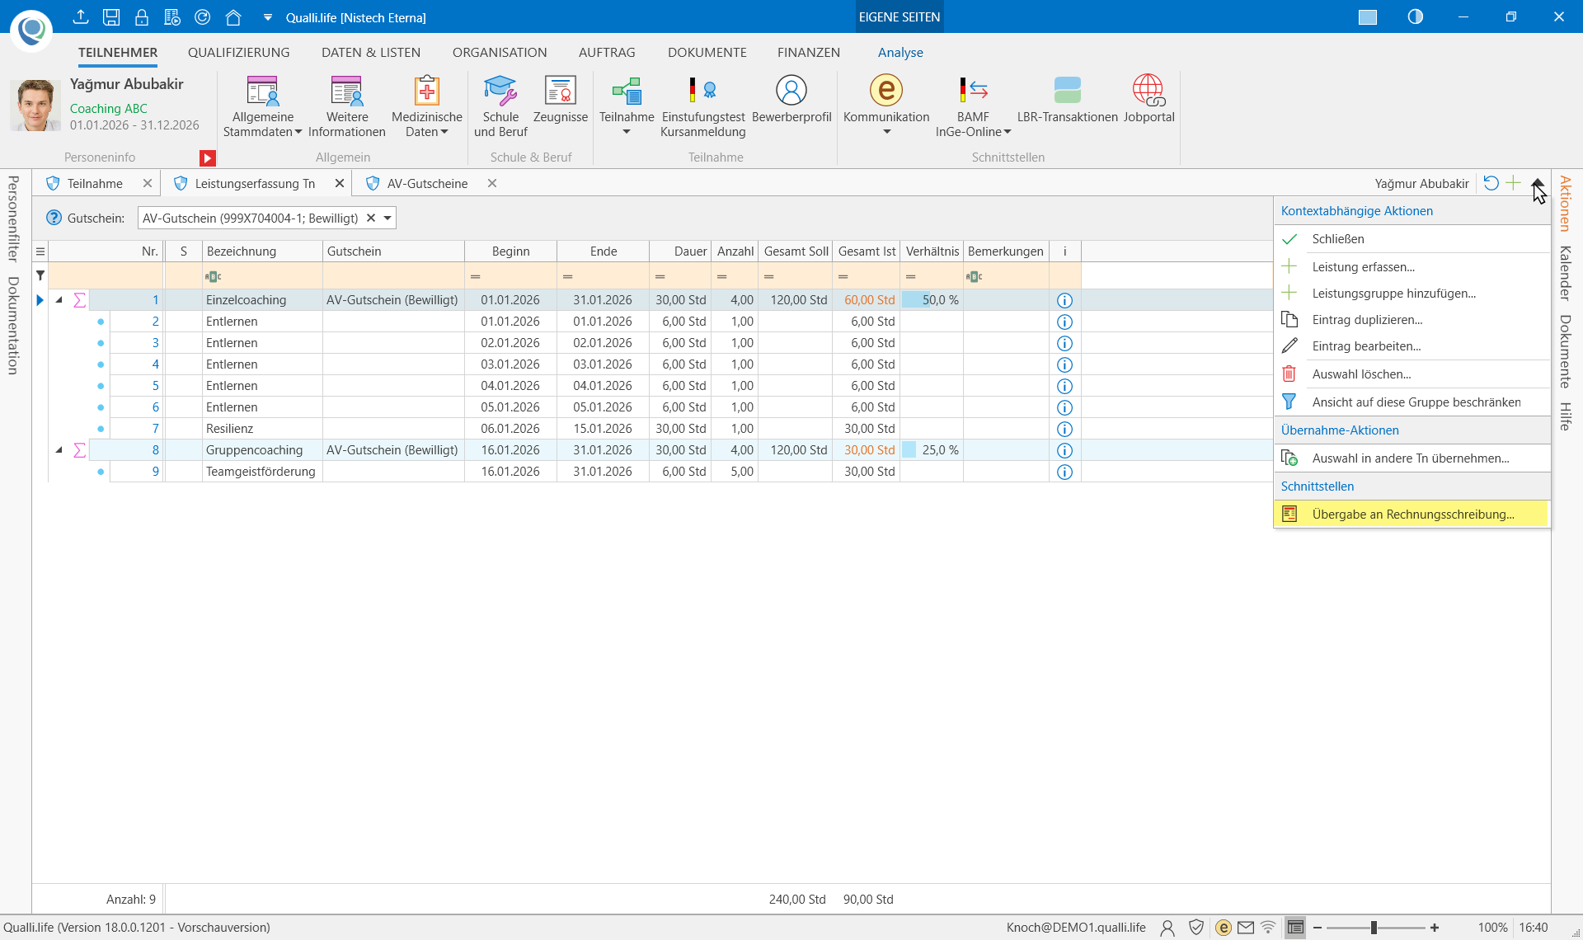Close the AV-Gutscheine tab
Image resolution: width=1583 pixels, height=940 pixels.
(x=492, y=183)
